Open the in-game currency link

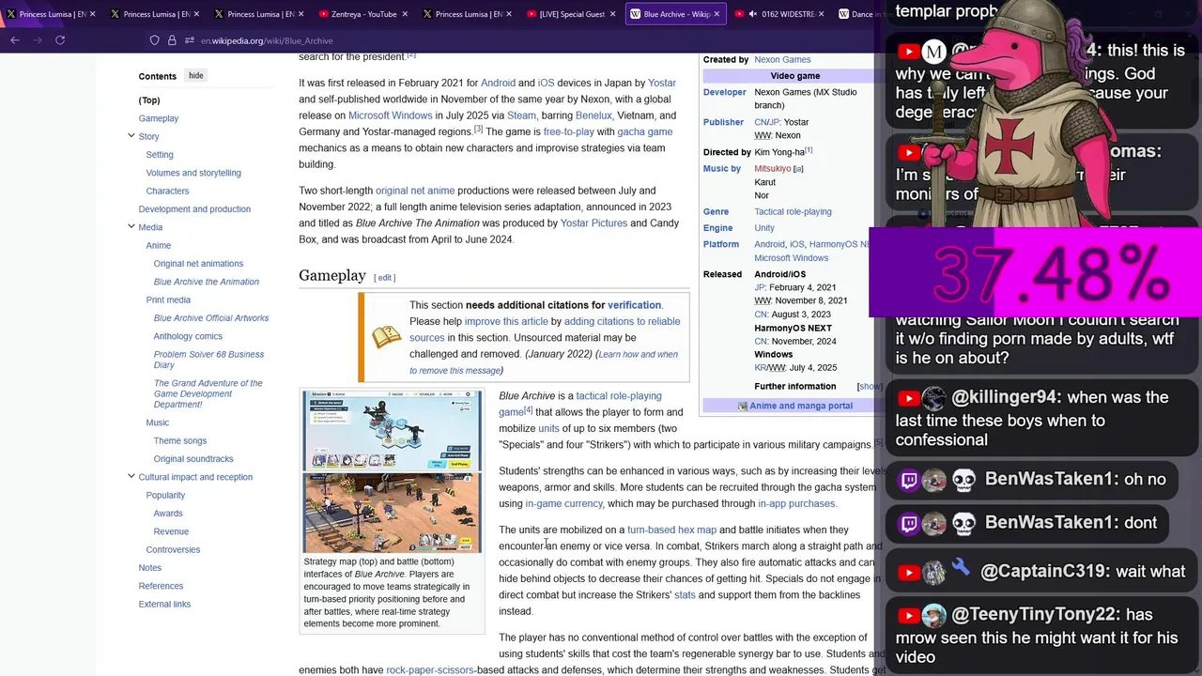click(x=563, y=504)
